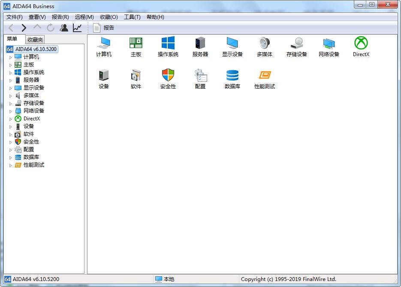
Task: Expand the 计算机 tree node arrow
Action: (10, 57)
